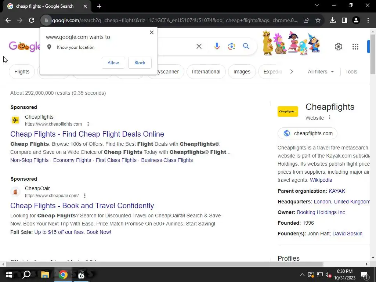Open Cheap Flights - Find Cheap Flight Deals Online
Image resolution: width=376 pixels, height=282 pixels.
[x=87, y=134]
